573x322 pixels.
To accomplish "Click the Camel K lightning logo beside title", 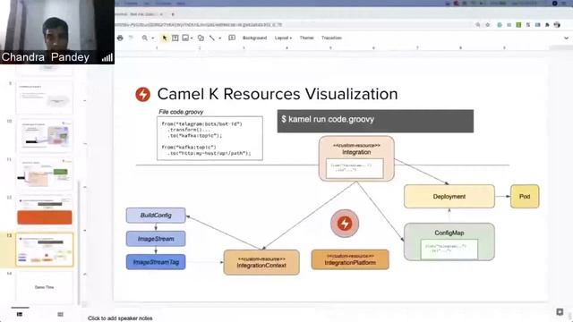I will (142, 94).
